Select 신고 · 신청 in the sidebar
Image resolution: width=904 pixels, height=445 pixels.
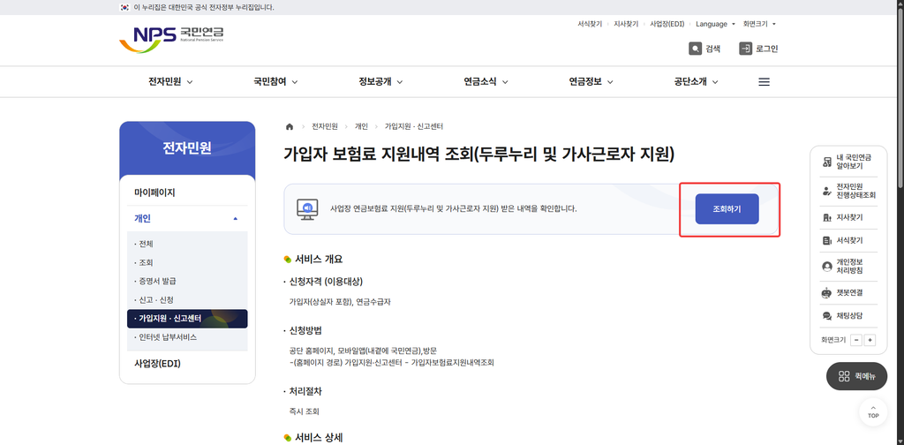[x=154, y=299]
